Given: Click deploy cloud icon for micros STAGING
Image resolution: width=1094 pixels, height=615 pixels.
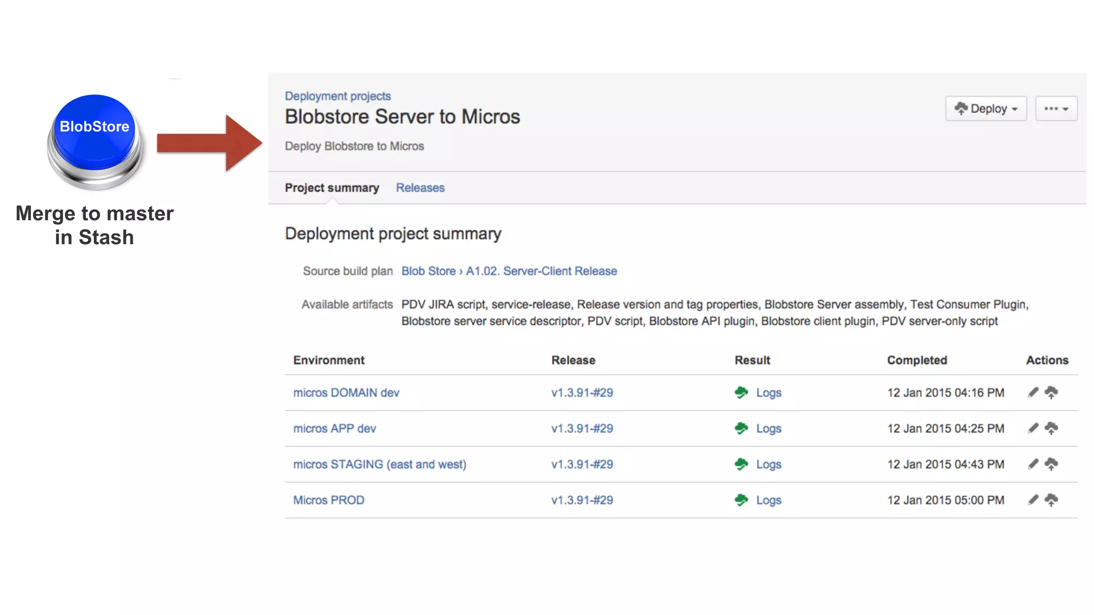Looking at the screenshot, I should [1051, 464].
